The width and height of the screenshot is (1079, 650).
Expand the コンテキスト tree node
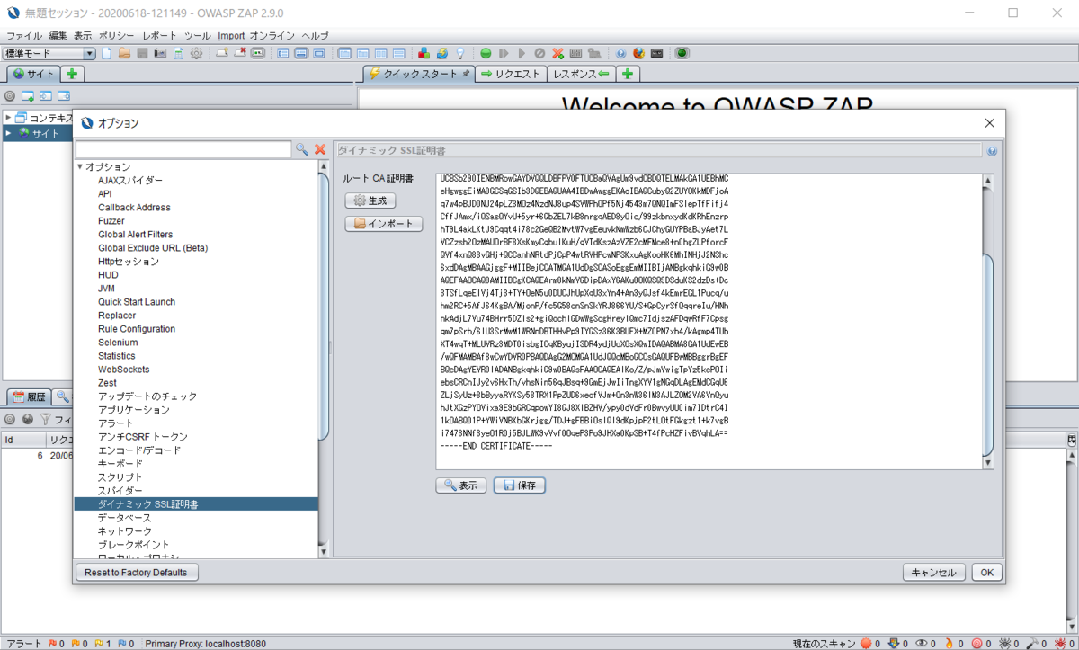(8, 118)
